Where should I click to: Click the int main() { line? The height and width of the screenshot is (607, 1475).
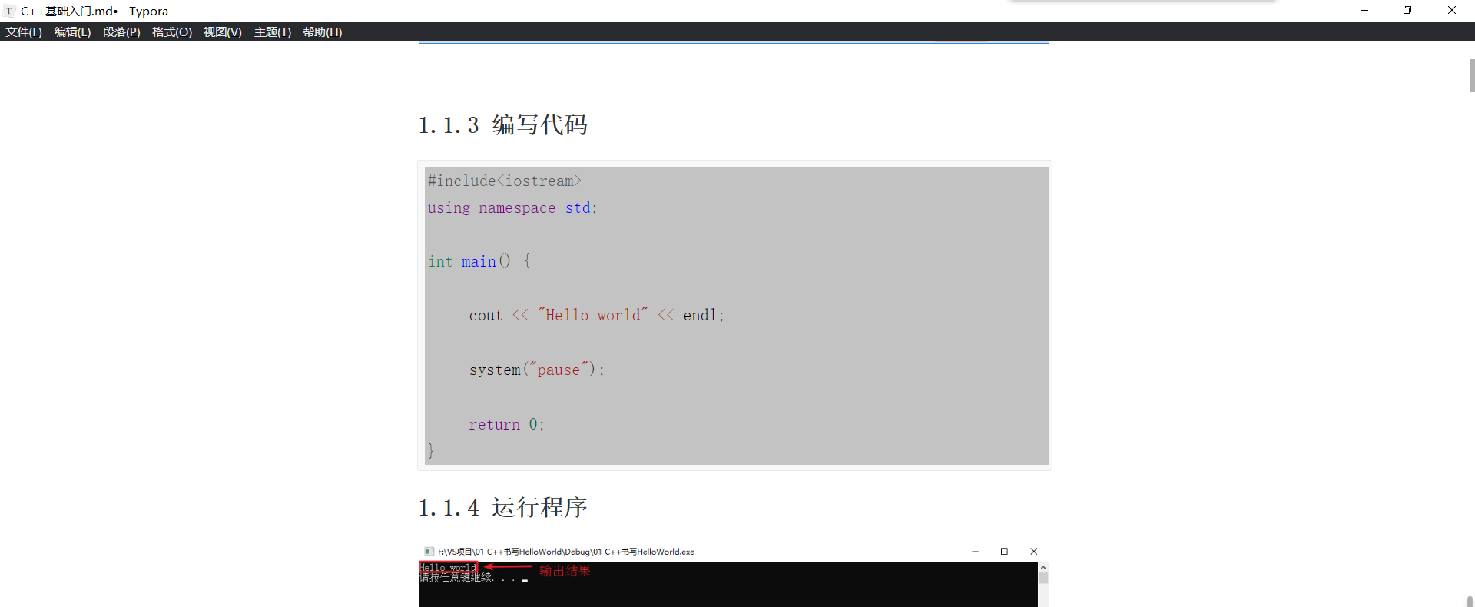click(x=479, y=261)
